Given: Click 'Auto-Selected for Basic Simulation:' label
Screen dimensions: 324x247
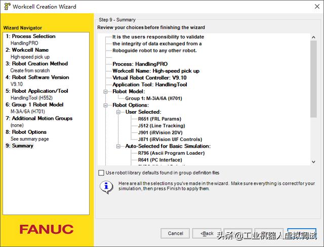Looking at the screenshot, I should pyautogui.click(x=168, y=146).
